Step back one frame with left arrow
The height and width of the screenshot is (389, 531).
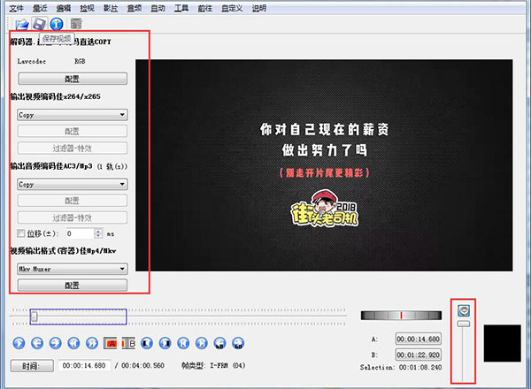(37, 343)
